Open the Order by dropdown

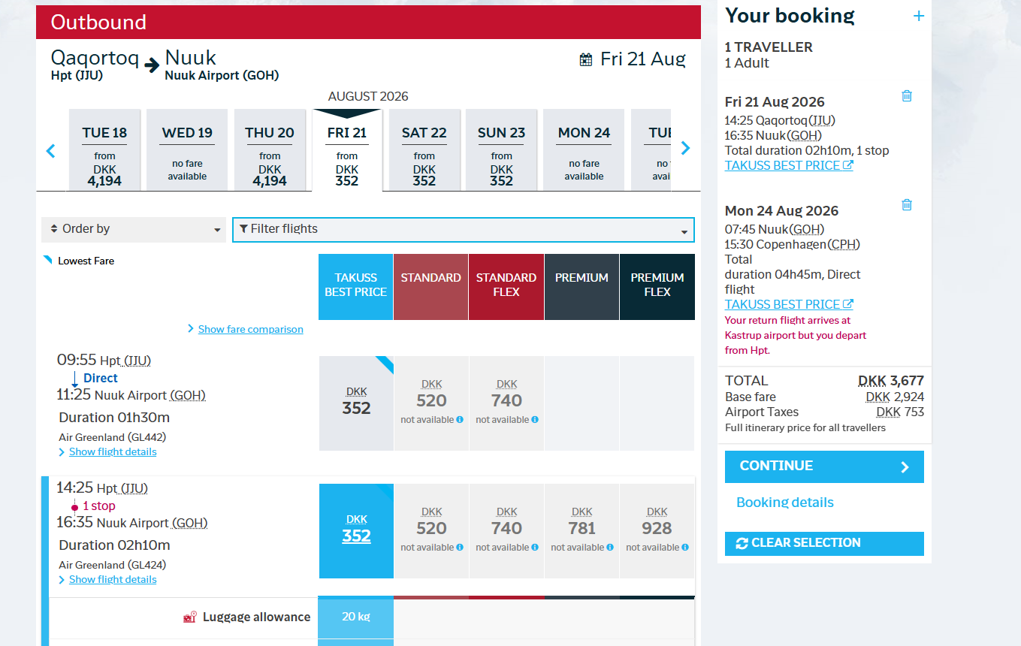[x=134, y=229]
